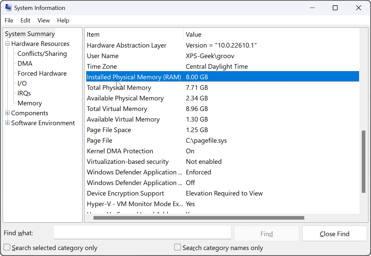Viewport: 371px width, 256px height.
Task: Collapse the Hardware Resources node
Action: click(x=7, y=44)
